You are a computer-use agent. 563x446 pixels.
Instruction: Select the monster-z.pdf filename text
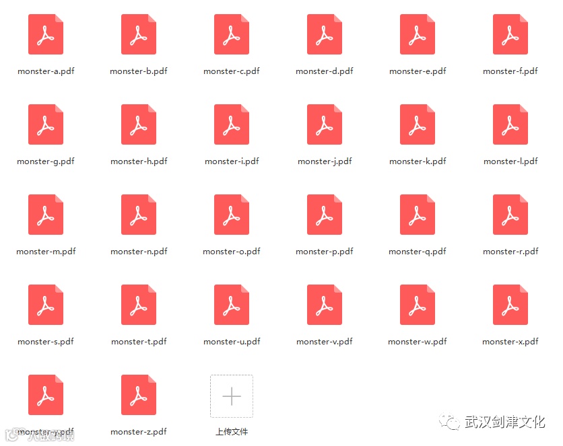point(139,432)
